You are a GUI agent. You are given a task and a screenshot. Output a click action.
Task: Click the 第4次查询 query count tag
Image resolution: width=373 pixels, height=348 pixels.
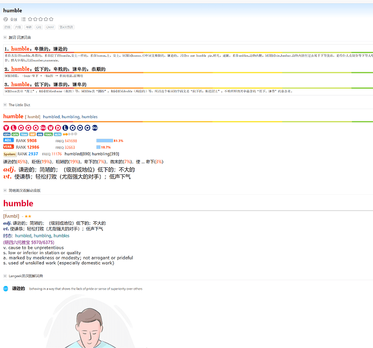click(x=66, y=28)
